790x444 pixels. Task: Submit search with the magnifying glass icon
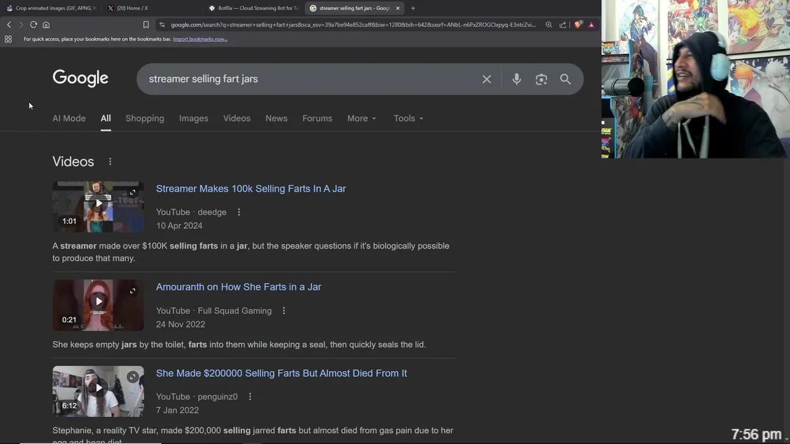(565, 79)
